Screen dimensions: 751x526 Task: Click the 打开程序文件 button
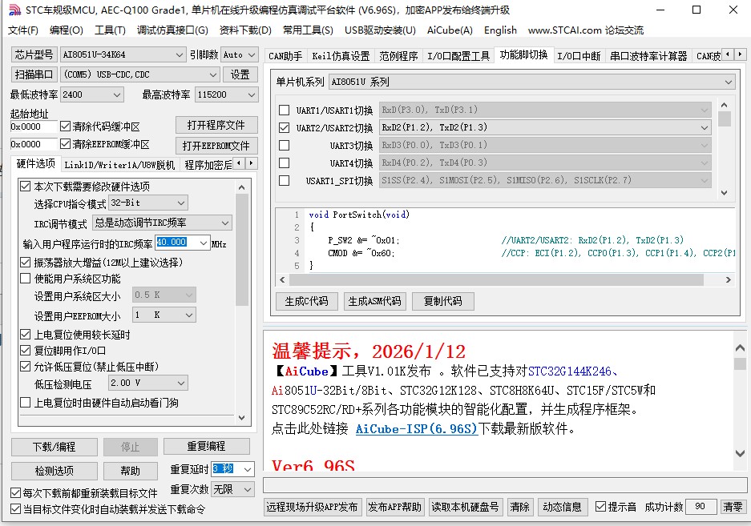pyautogui.click(x=215, y=125)
